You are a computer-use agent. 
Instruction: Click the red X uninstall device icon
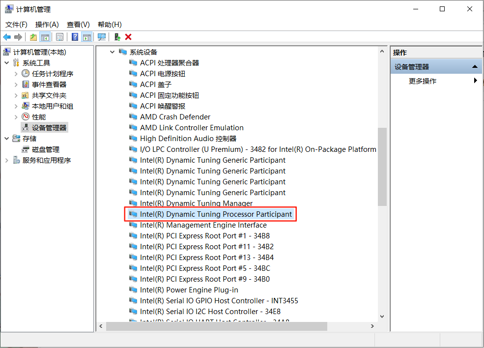128,37
